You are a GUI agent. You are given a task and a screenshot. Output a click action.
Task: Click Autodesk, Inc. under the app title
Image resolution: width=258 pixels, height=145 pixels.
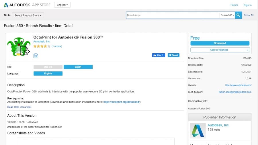click(x=42, y=42)
